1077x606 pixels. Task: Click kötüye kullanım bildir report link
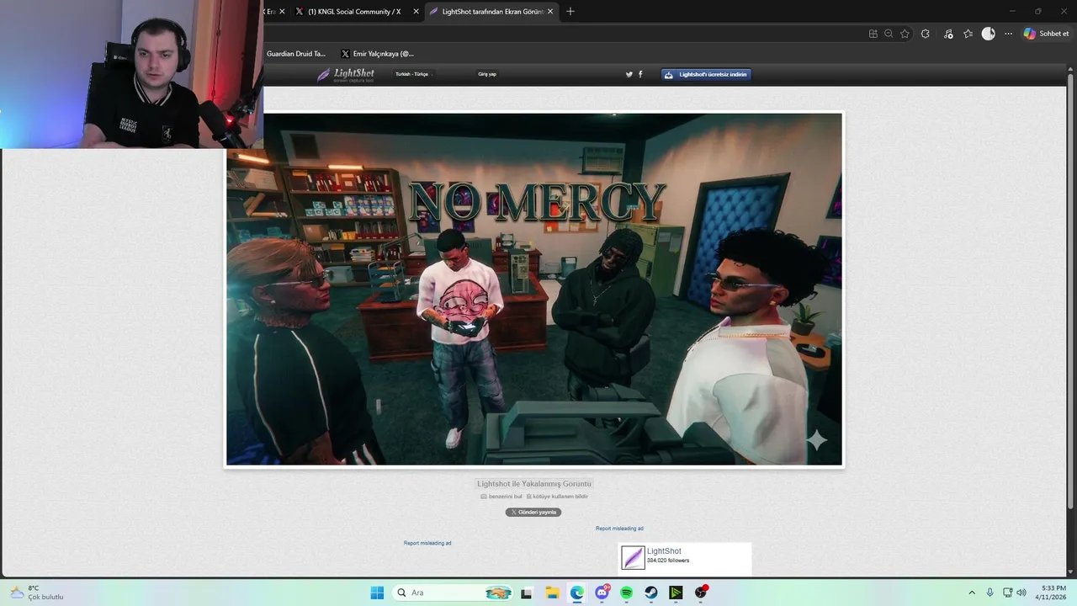pyautogui.click(x=557, y=497)
